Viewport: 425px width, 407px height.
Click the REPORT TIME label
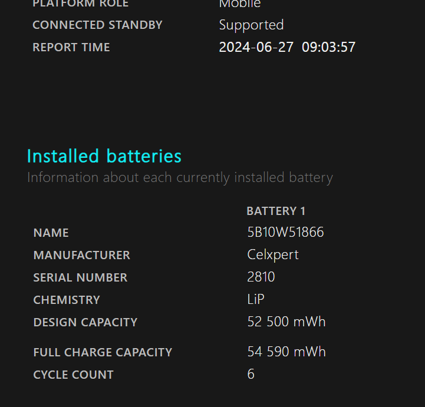pos(71,47)
